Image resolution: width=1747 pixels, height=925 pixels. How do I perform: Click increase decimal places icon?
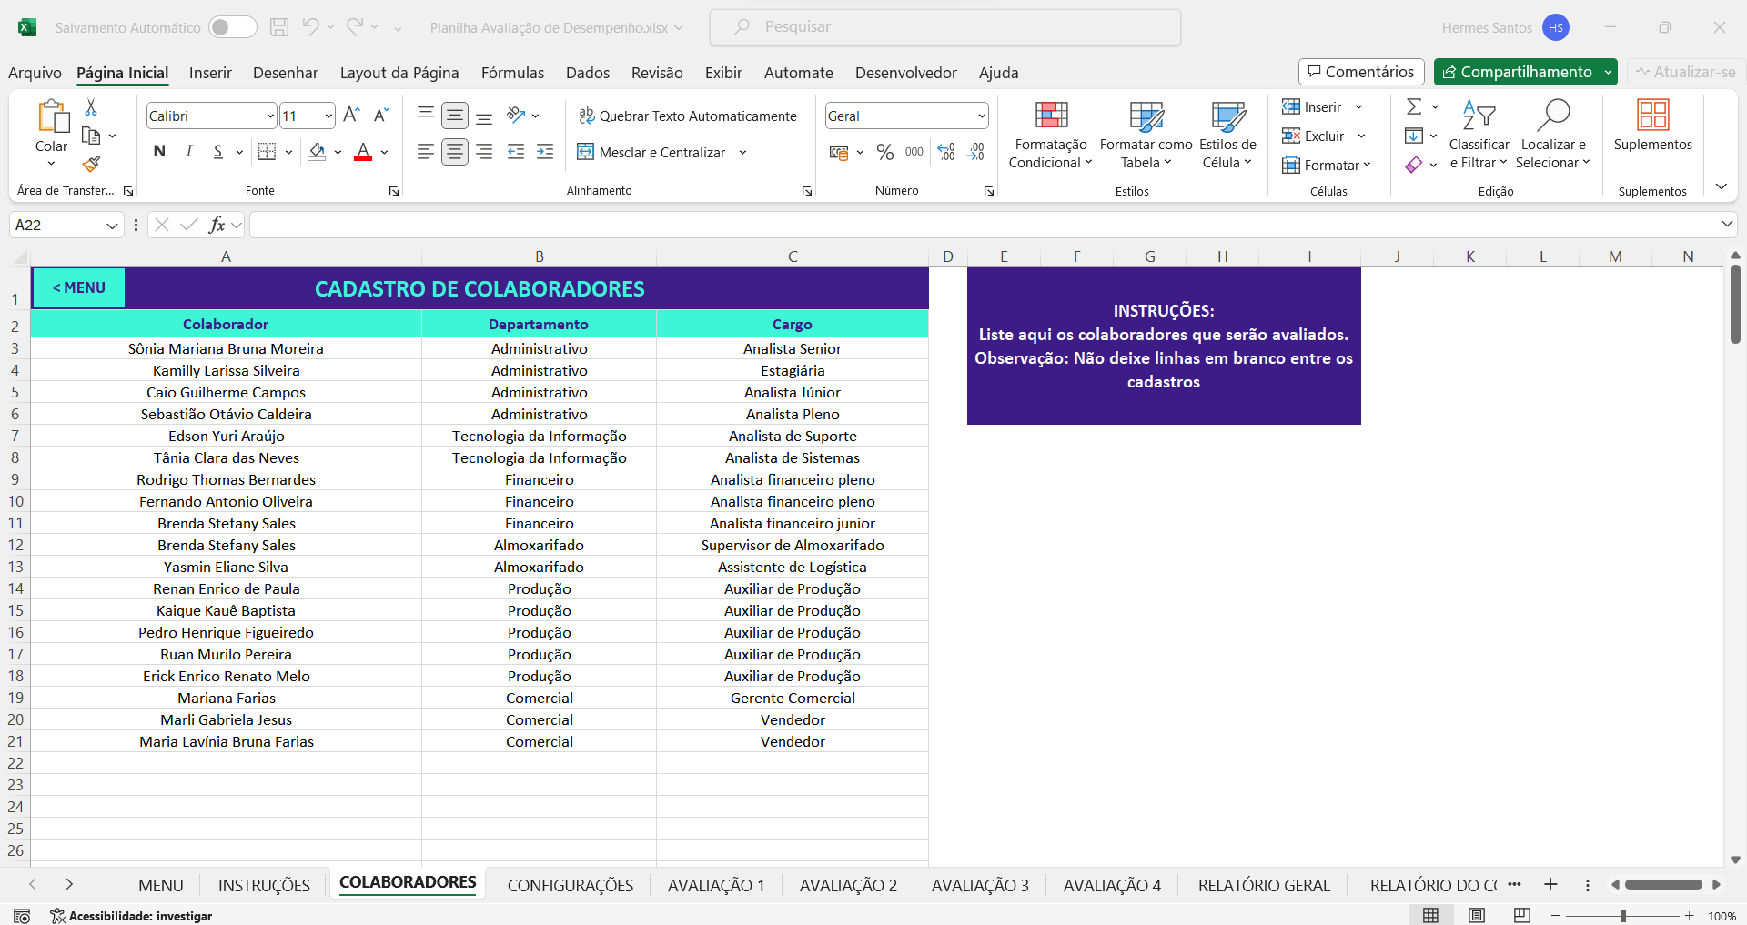[946, 152]
